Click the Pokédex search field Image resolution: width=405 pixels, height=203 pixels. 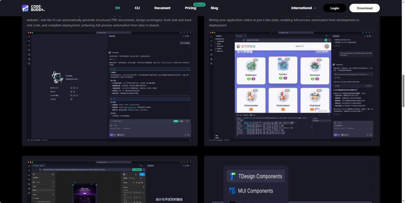(x=308, y=46)
